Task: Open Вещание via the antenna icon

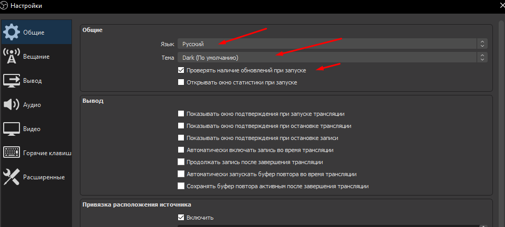Action: point(12,56)
